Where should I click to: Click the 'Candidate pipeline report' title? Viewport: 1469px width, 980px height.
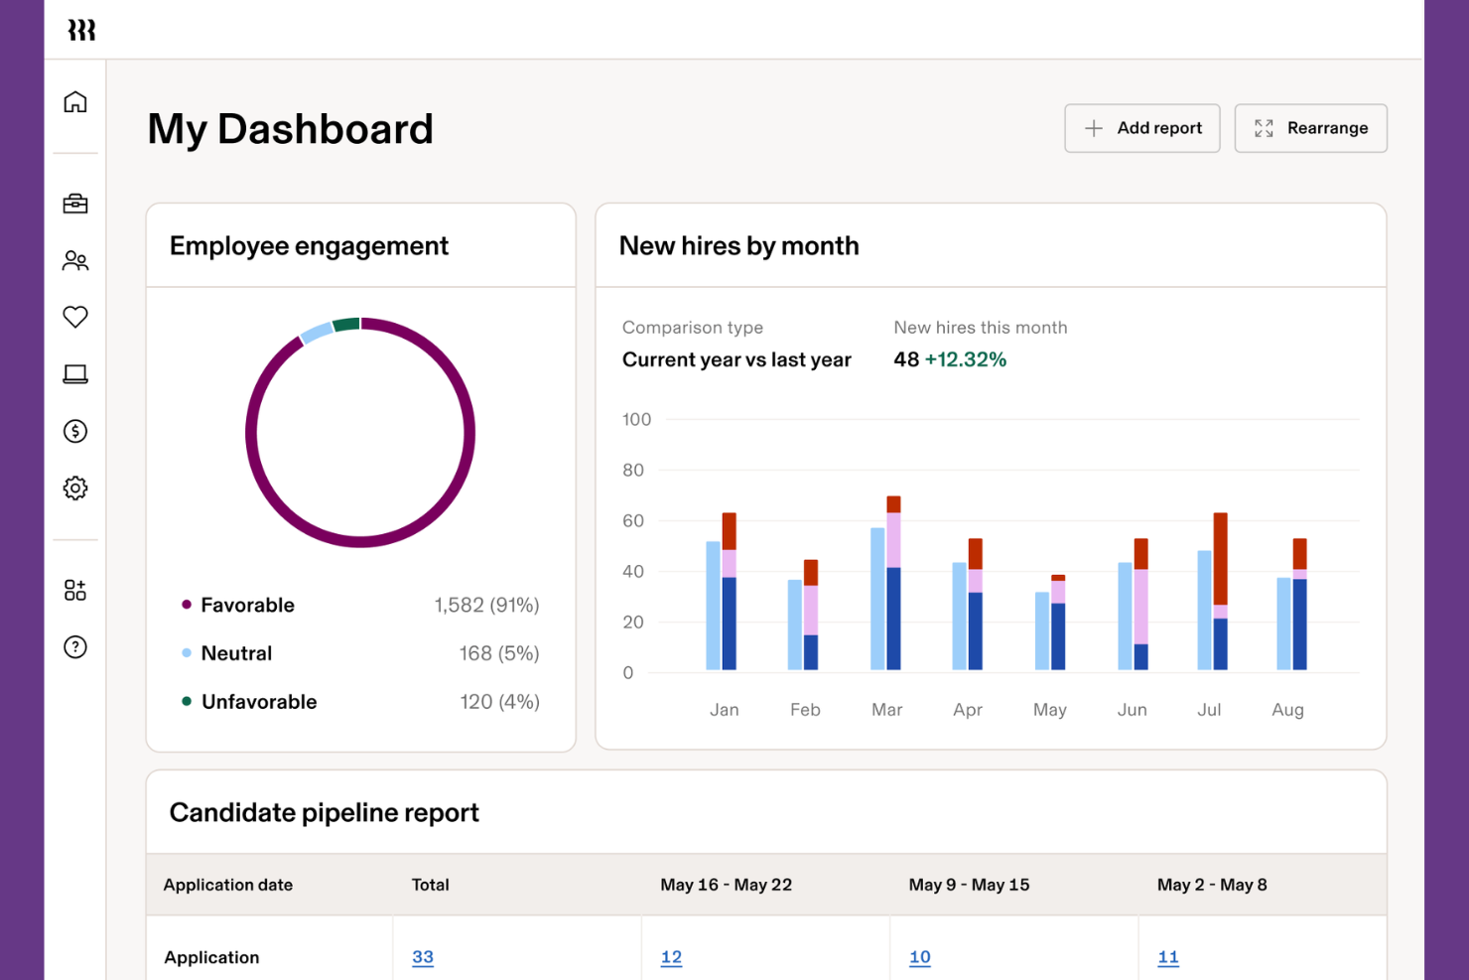click(325, 812)
